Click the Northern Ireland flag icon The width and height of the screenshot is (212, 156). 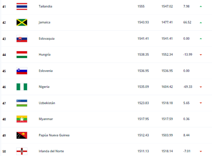pyautogui.click(x=22, y=151)
